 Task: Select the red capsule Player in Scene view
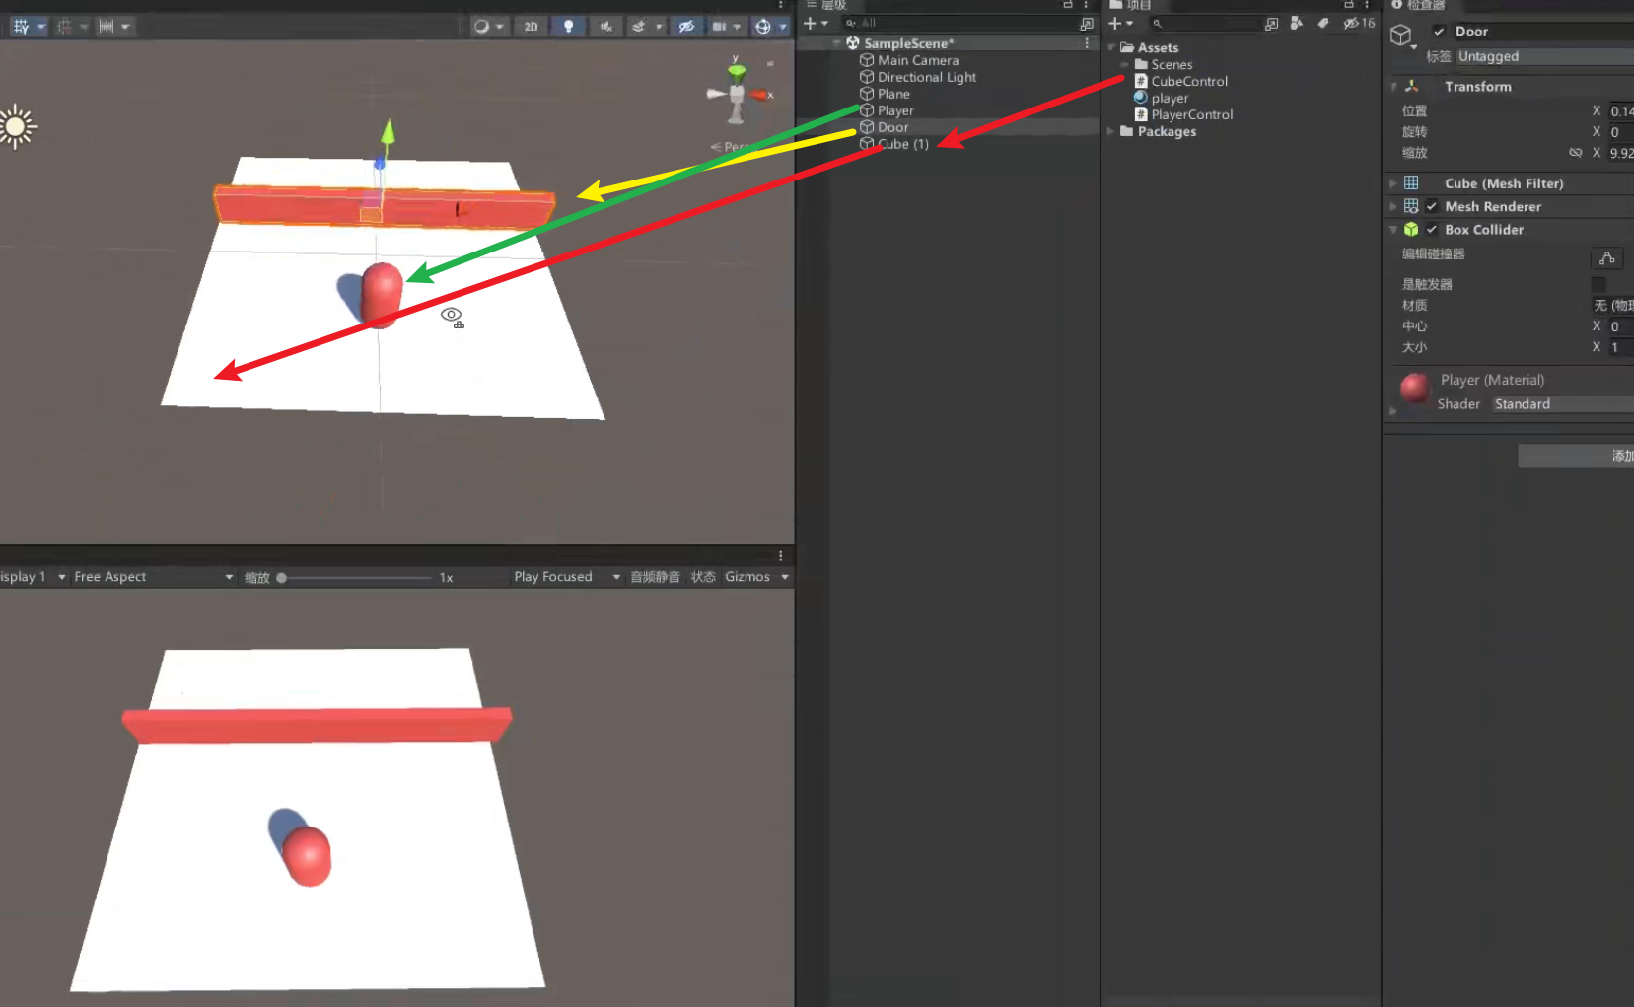pos(382,294)
